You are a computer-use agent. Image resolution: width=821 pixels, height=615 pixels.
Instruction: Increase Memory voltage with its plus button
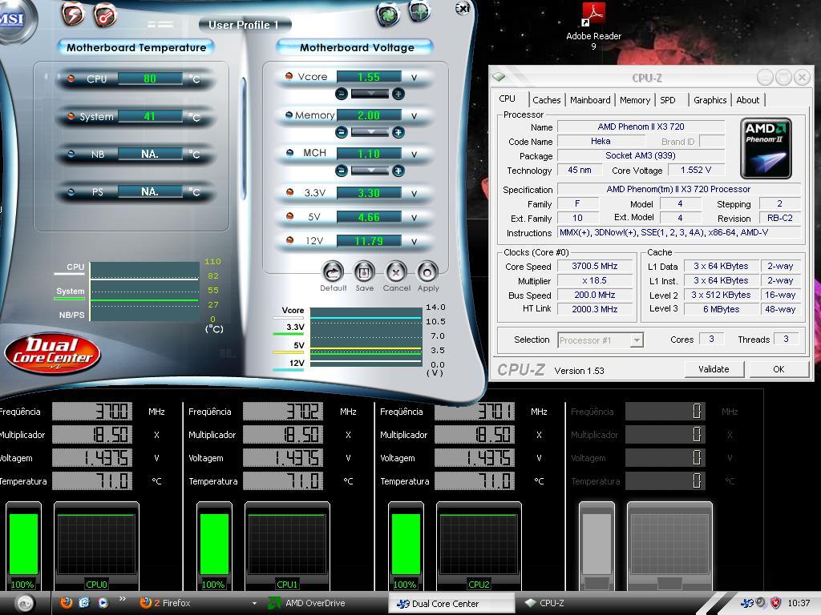point(398,132)
